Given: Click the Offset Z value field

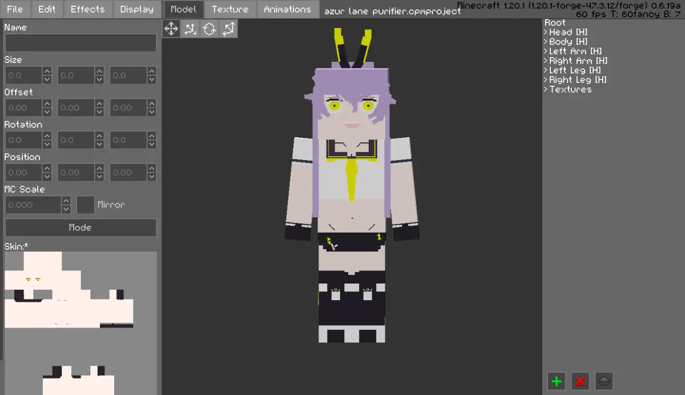Looking at the screenshot, I should coord(128,107).
